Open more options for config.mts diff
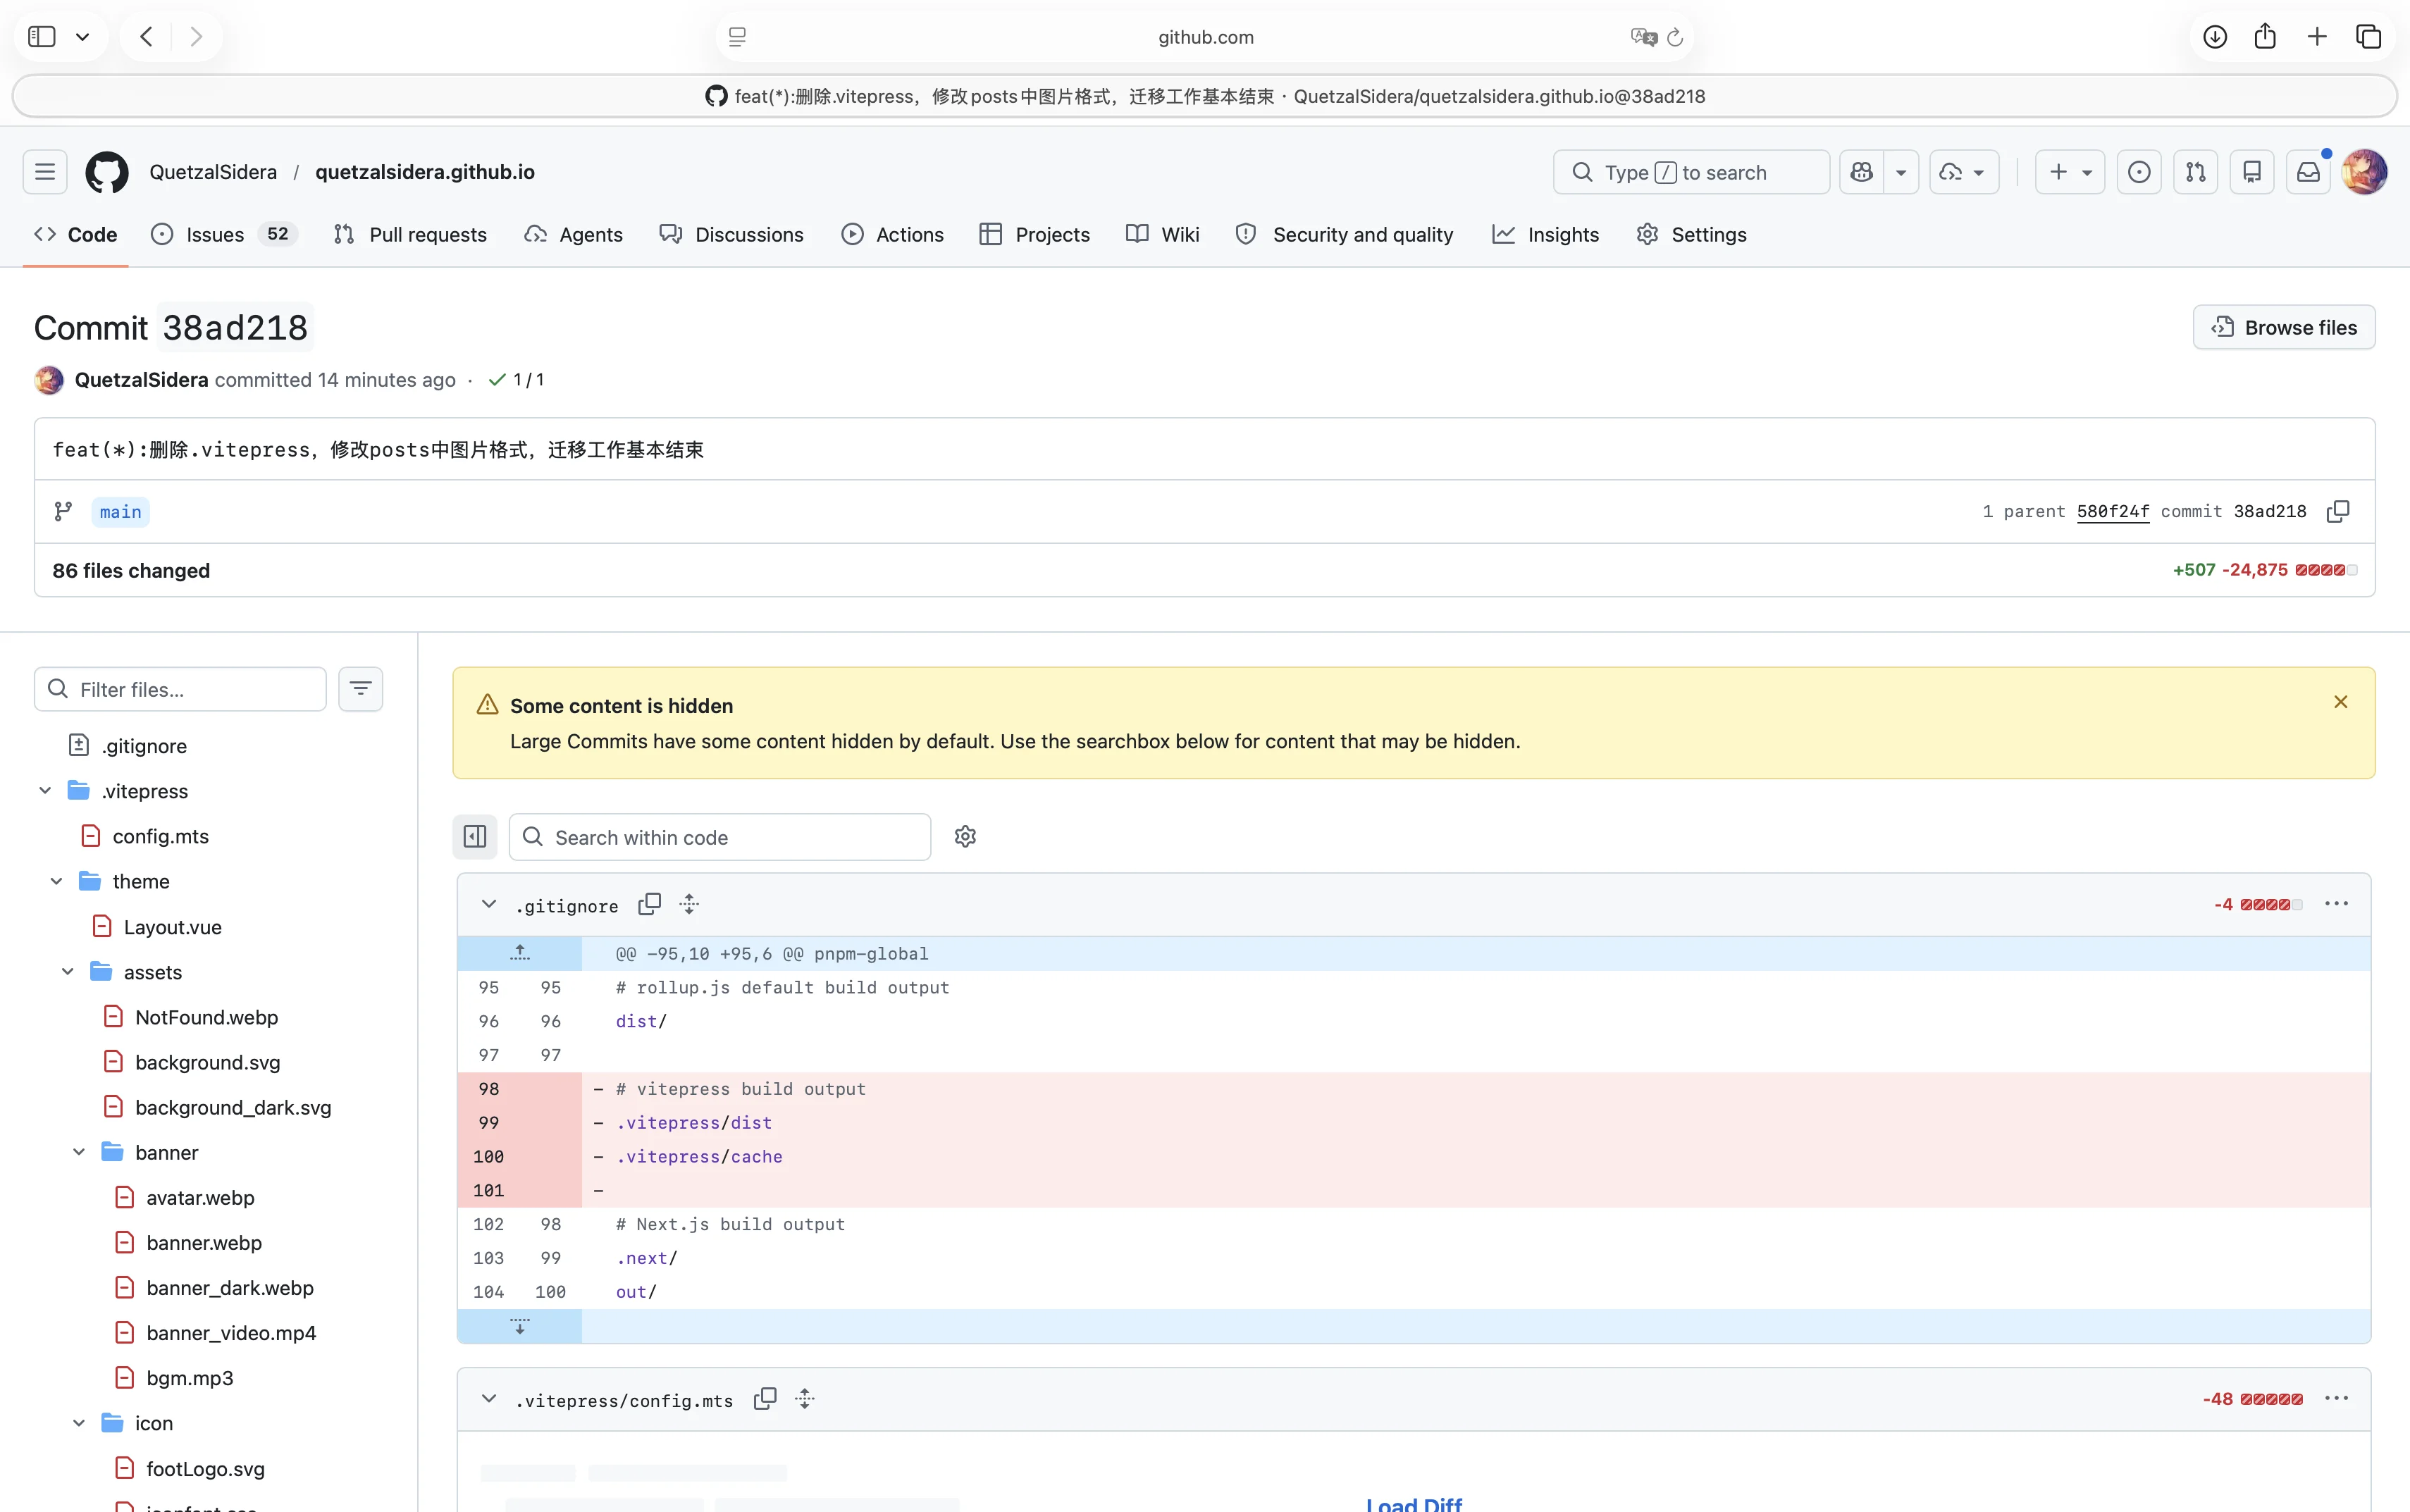The width and height of the screenshot is (2410, 1512). click(x=2336, y=1399)
